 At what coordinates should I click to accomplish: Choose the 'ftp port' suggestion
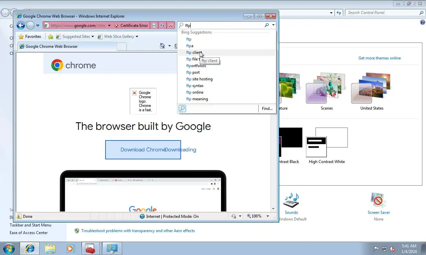193,72
